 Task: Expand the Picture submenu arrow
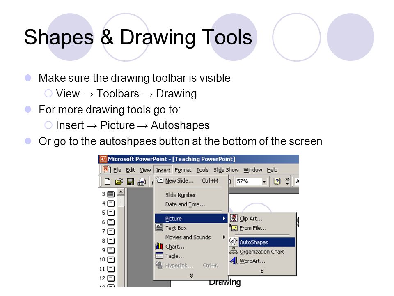coord(224,218)
